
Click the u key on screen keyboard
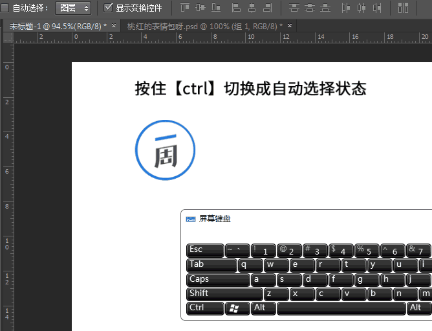[406, 265]
